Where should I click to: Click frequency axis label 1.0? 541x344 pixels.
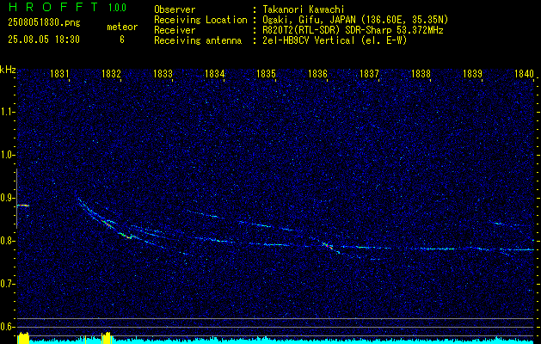coord(8,155)
